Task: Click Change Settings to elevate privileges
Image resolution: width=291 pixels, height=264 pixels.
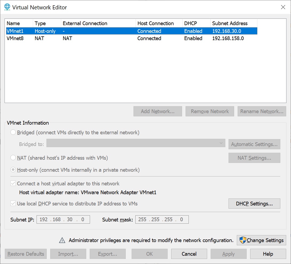Action: coord(261,240)
